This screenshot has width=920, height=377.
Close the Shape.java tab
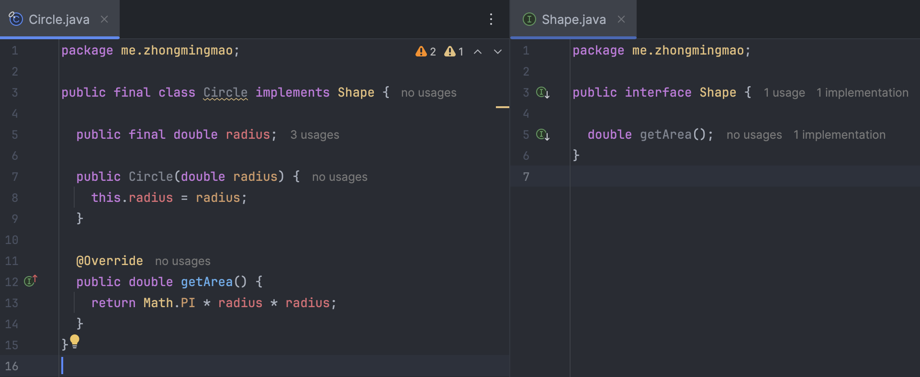pos(621,19)
